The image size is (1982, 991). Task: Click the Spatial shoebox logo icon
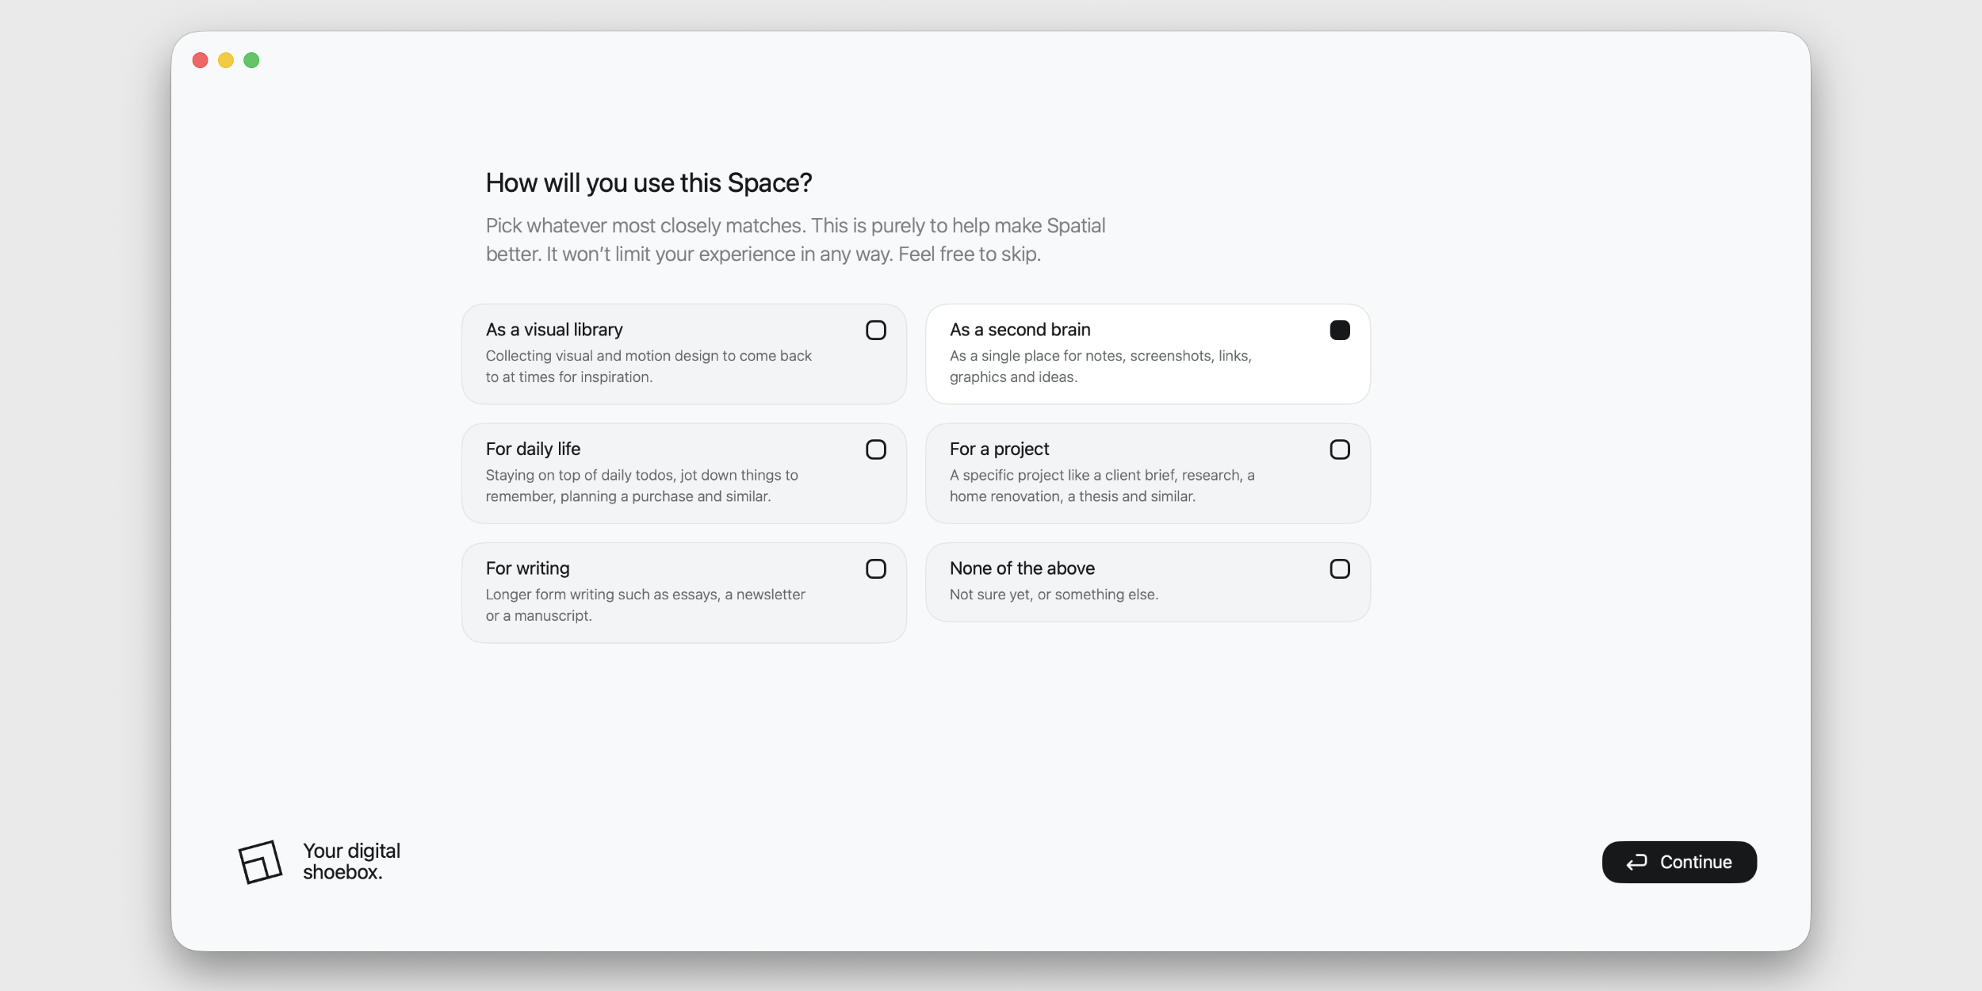pyautogui.click(x=260, y=862)
